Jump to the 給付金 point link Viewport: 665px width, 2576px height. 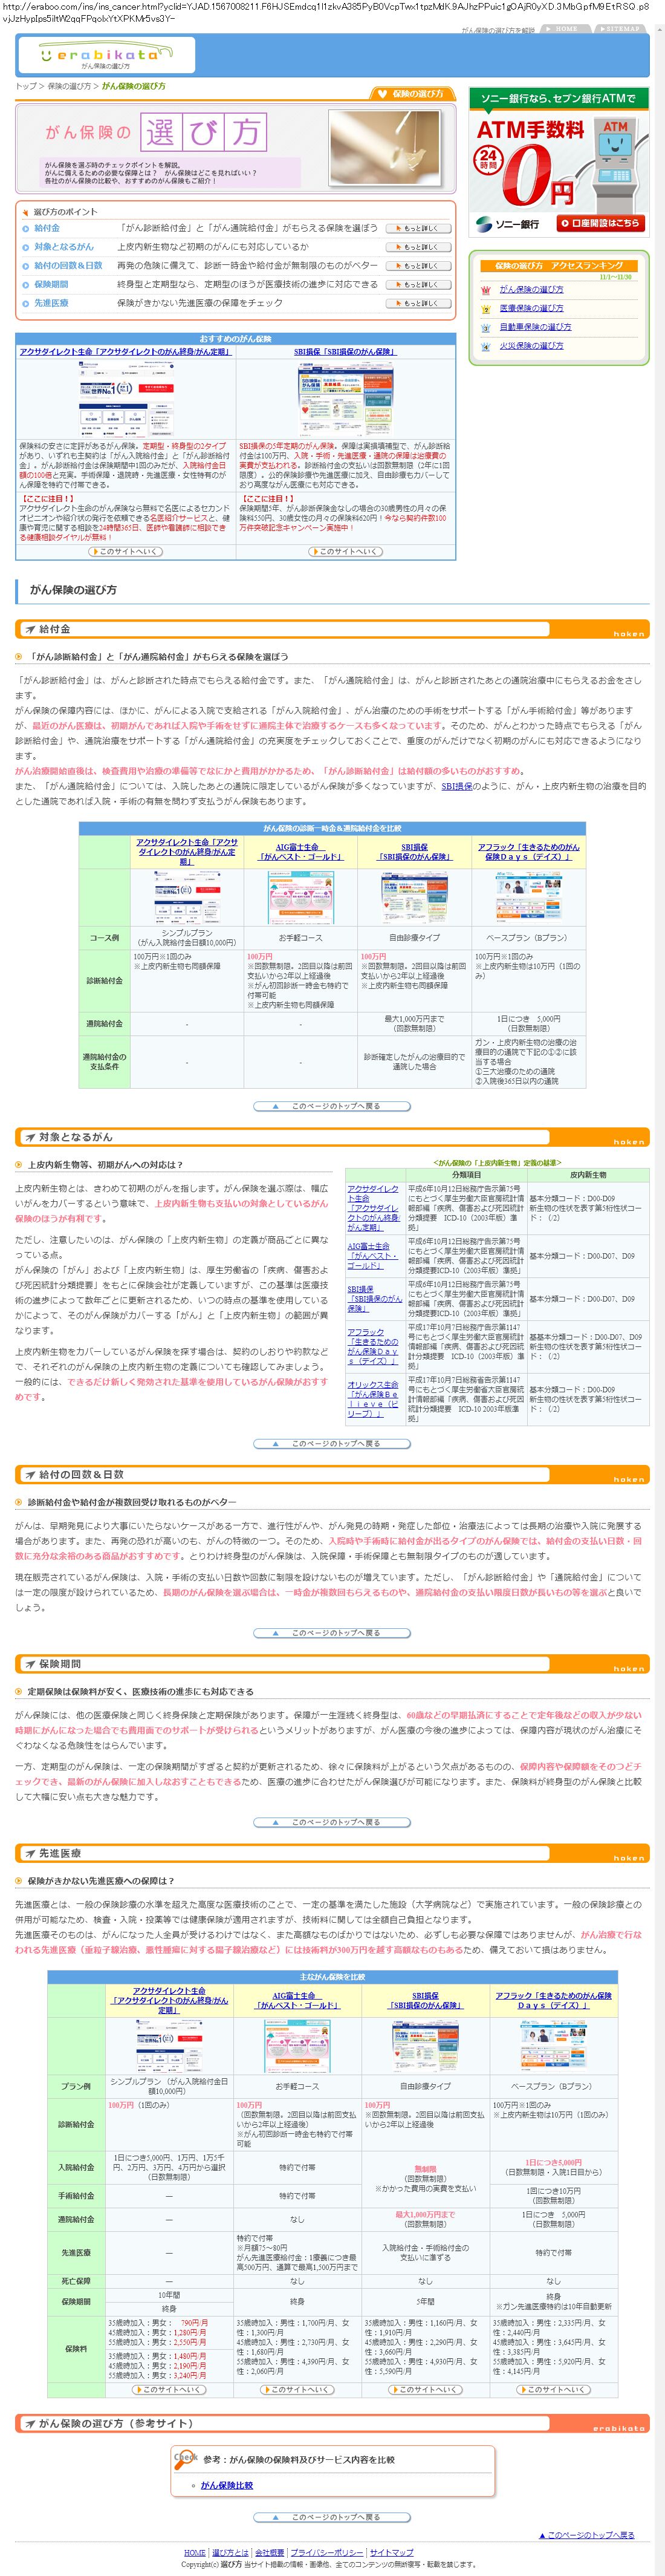pos(47,228)
